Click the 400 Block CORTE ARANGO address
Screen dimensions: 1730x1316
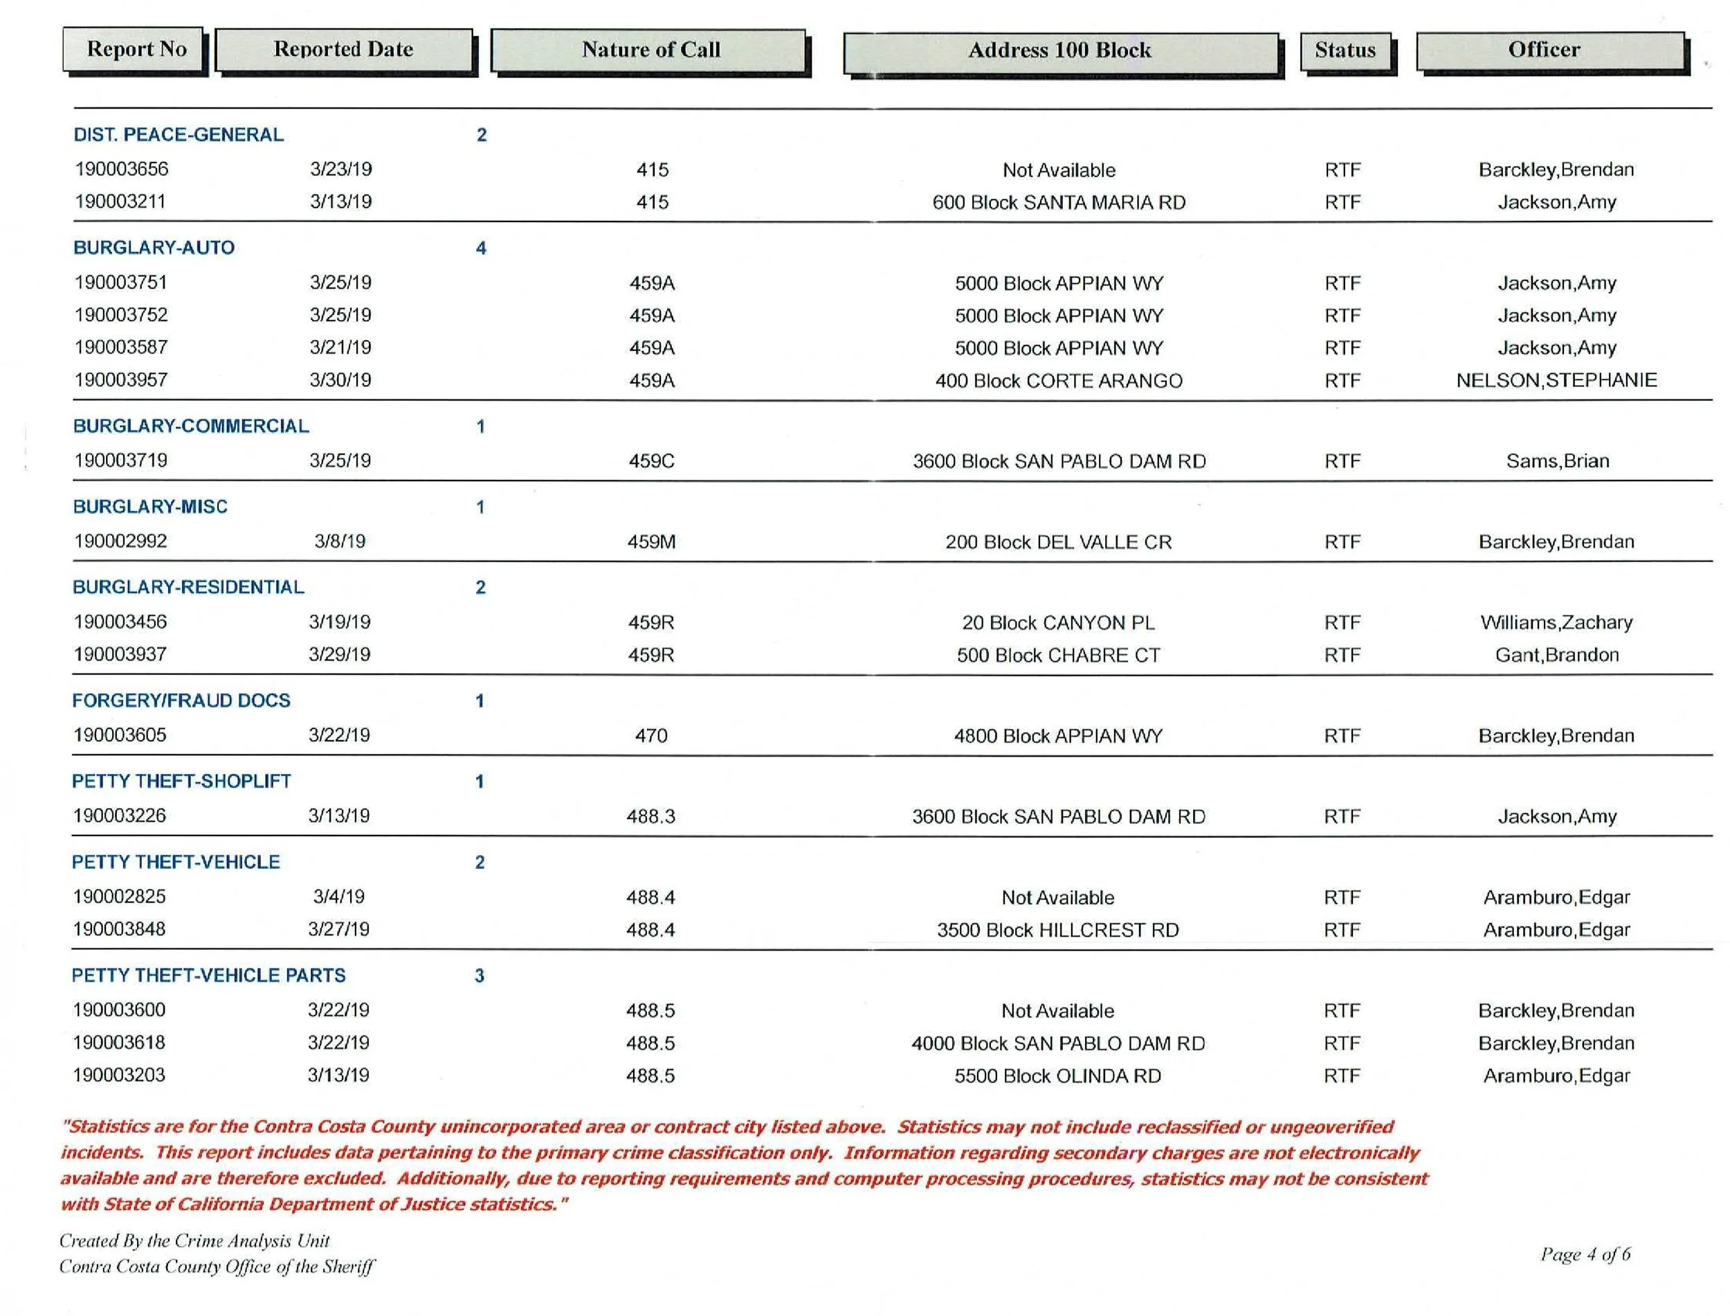pos(1058,381)
